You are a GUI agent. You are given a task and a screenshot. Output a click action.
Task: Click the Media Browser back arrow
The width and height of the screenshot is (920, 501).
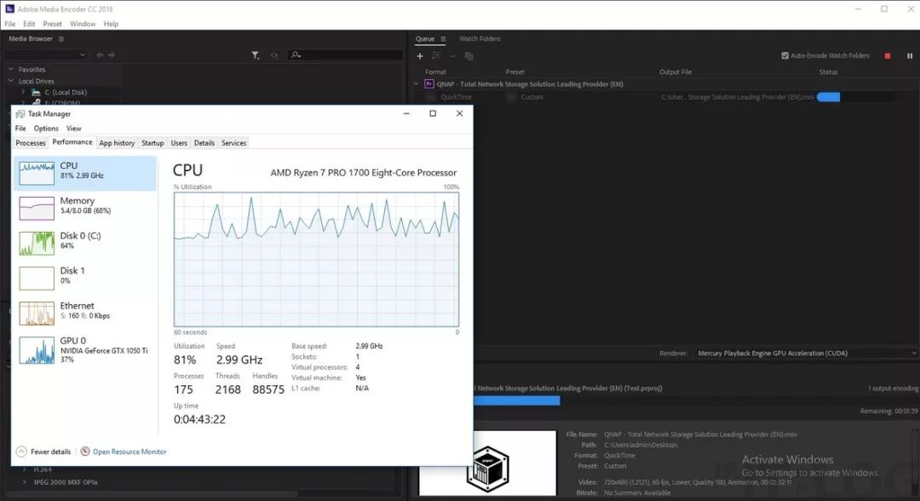(100, 55)
